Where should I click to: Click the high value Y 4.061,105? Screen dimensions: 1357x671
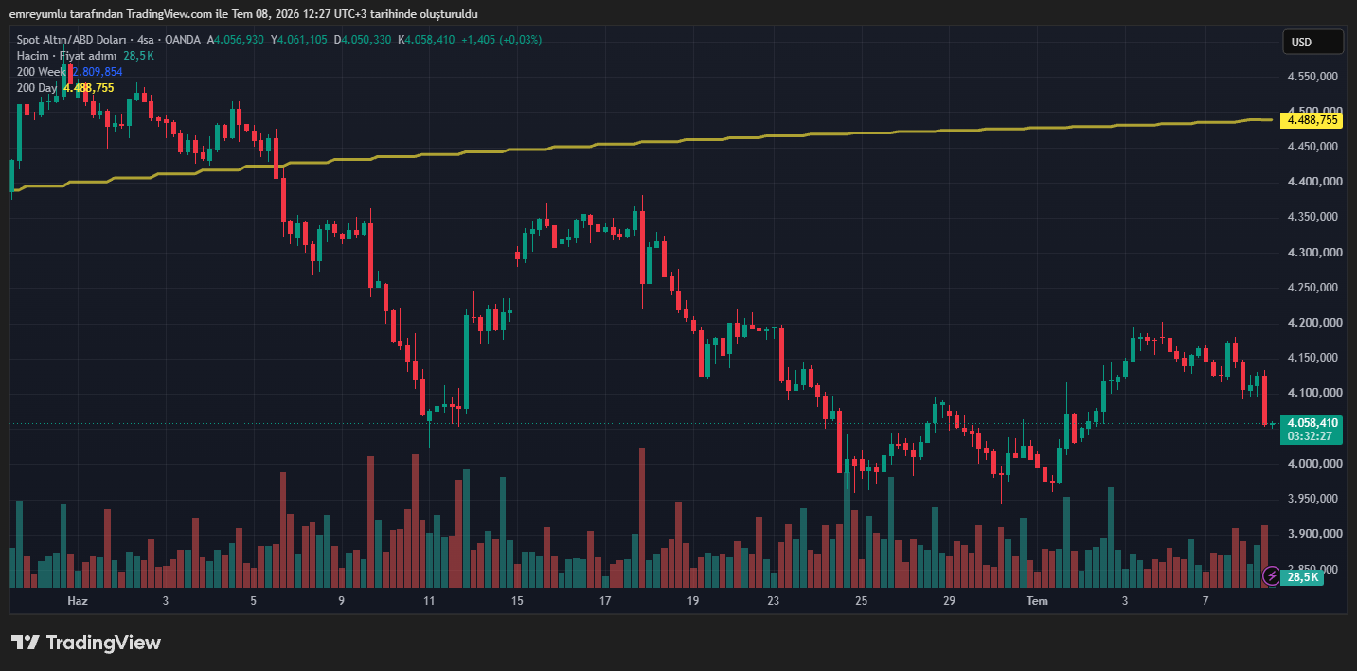pyautogui.click(x=299, y=40)
